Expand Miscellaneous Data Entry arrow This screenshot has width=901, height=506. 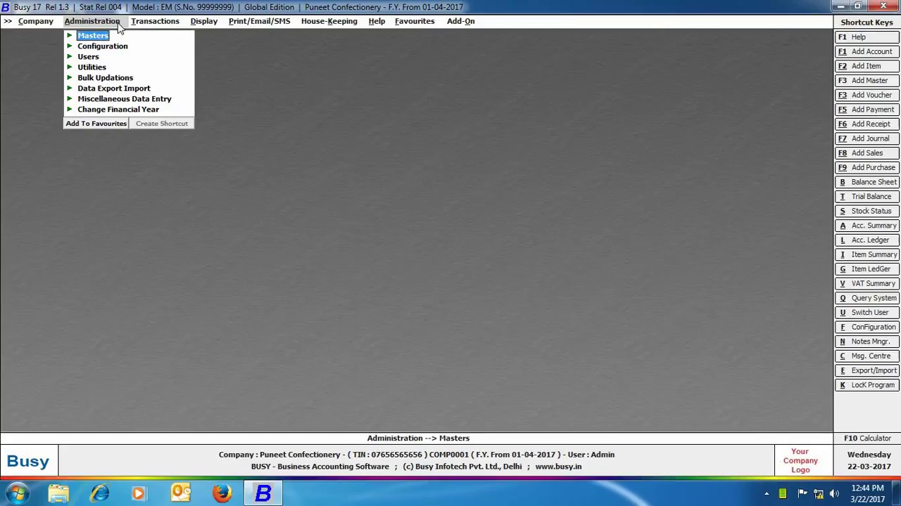(70, 98)
